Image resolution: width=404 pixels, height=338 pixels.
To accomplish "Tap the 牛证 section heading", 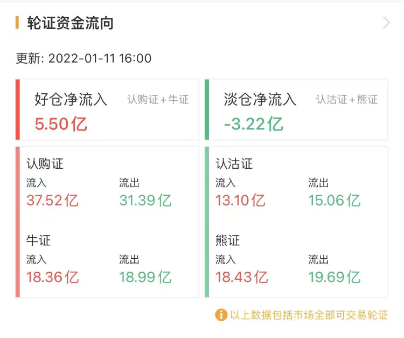I will 38,240.
